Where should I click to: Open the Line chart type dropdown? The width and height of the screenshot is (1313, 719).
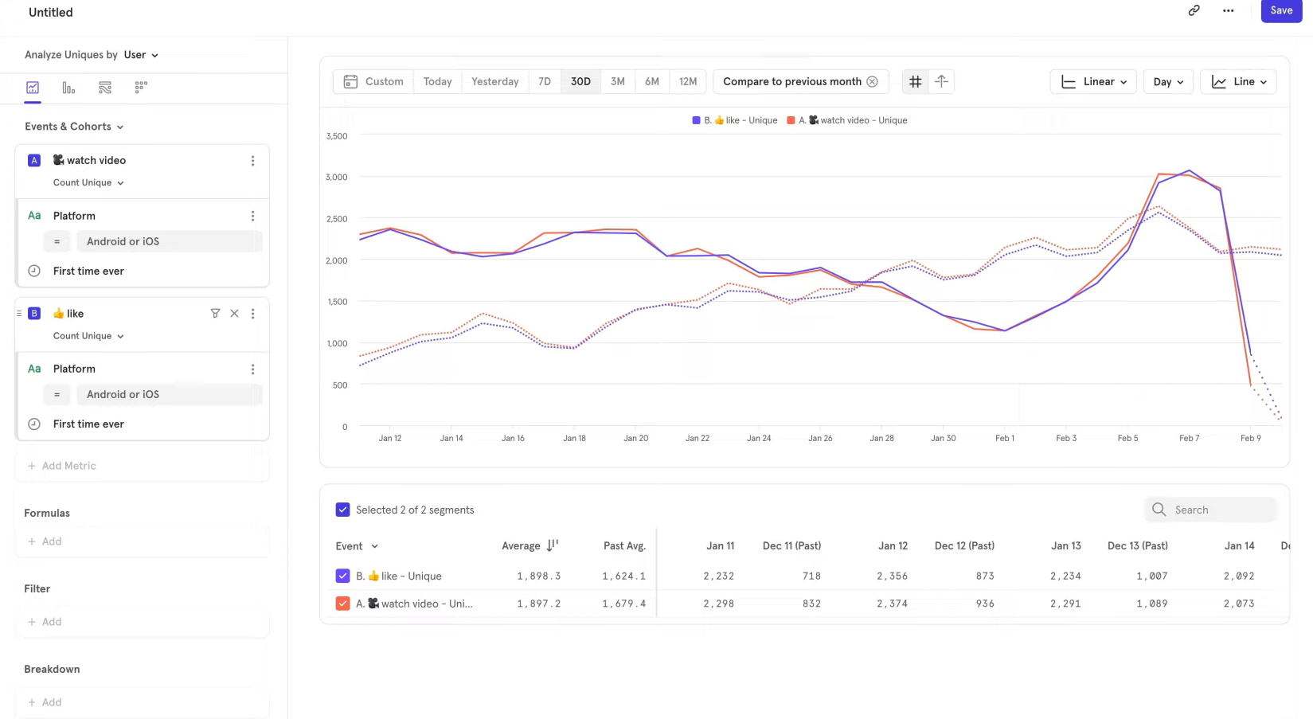pos(1238,81)
